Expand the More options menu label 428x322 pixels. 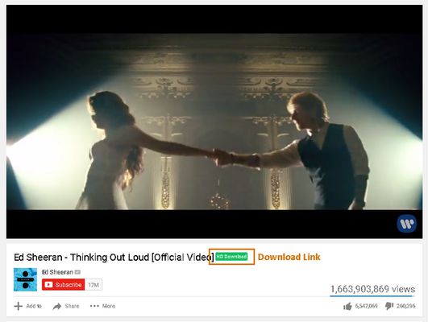[x=109, y=306]
